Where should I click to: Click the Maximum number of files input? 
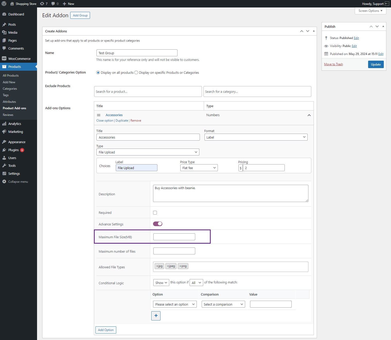pos(174,251)
